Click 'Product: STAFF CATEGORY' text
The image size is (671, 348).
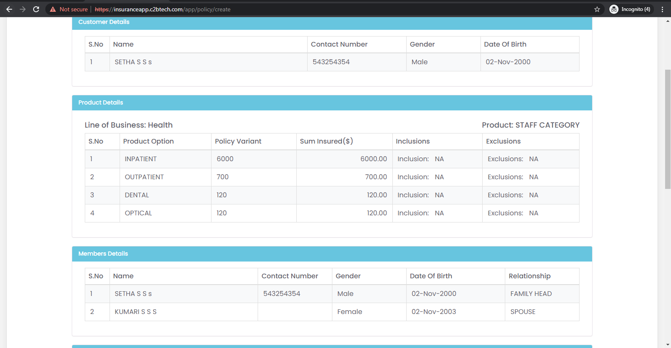click(x=530, y=125)
